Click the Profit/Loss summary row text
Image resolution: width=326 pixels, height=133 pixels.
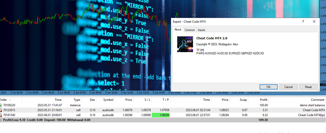coord(46,120)
